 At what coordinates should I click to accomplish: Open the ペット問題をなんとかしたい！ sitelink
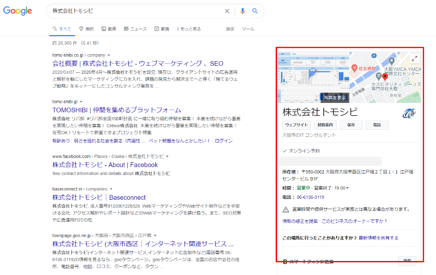[179, 141]
